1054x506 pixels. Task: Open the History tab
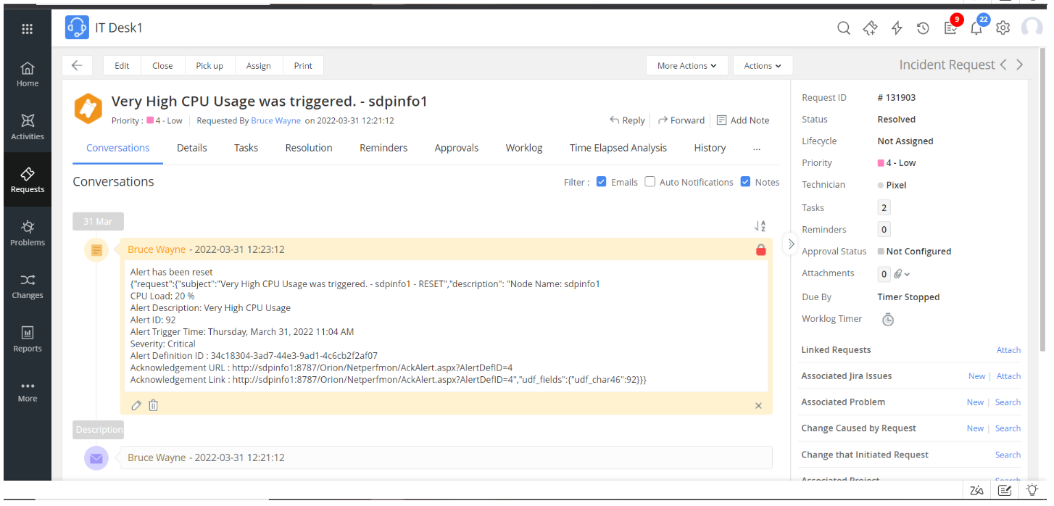pyautogui.click(x=710, y=148)
